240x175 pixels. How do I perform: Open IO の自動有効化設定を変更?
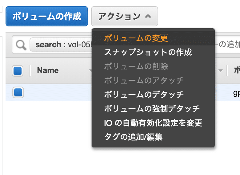(x=153, y=123)
